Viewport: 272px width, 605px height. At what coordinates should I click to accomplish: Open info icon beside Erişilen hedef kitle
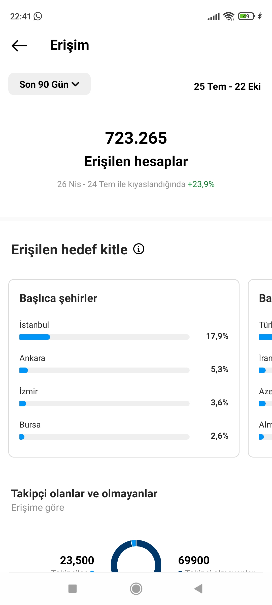[139, 249]
